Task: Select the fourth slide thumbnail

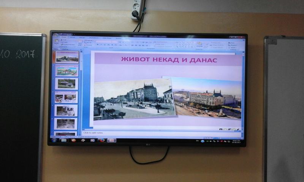Action: pos(66,97)
